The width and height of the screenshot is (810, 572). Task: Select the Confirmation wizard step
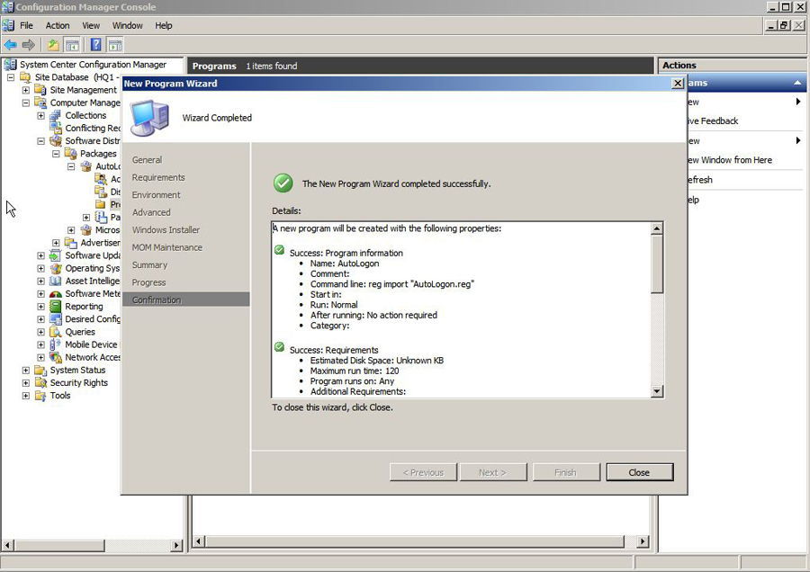pos(186,299)
